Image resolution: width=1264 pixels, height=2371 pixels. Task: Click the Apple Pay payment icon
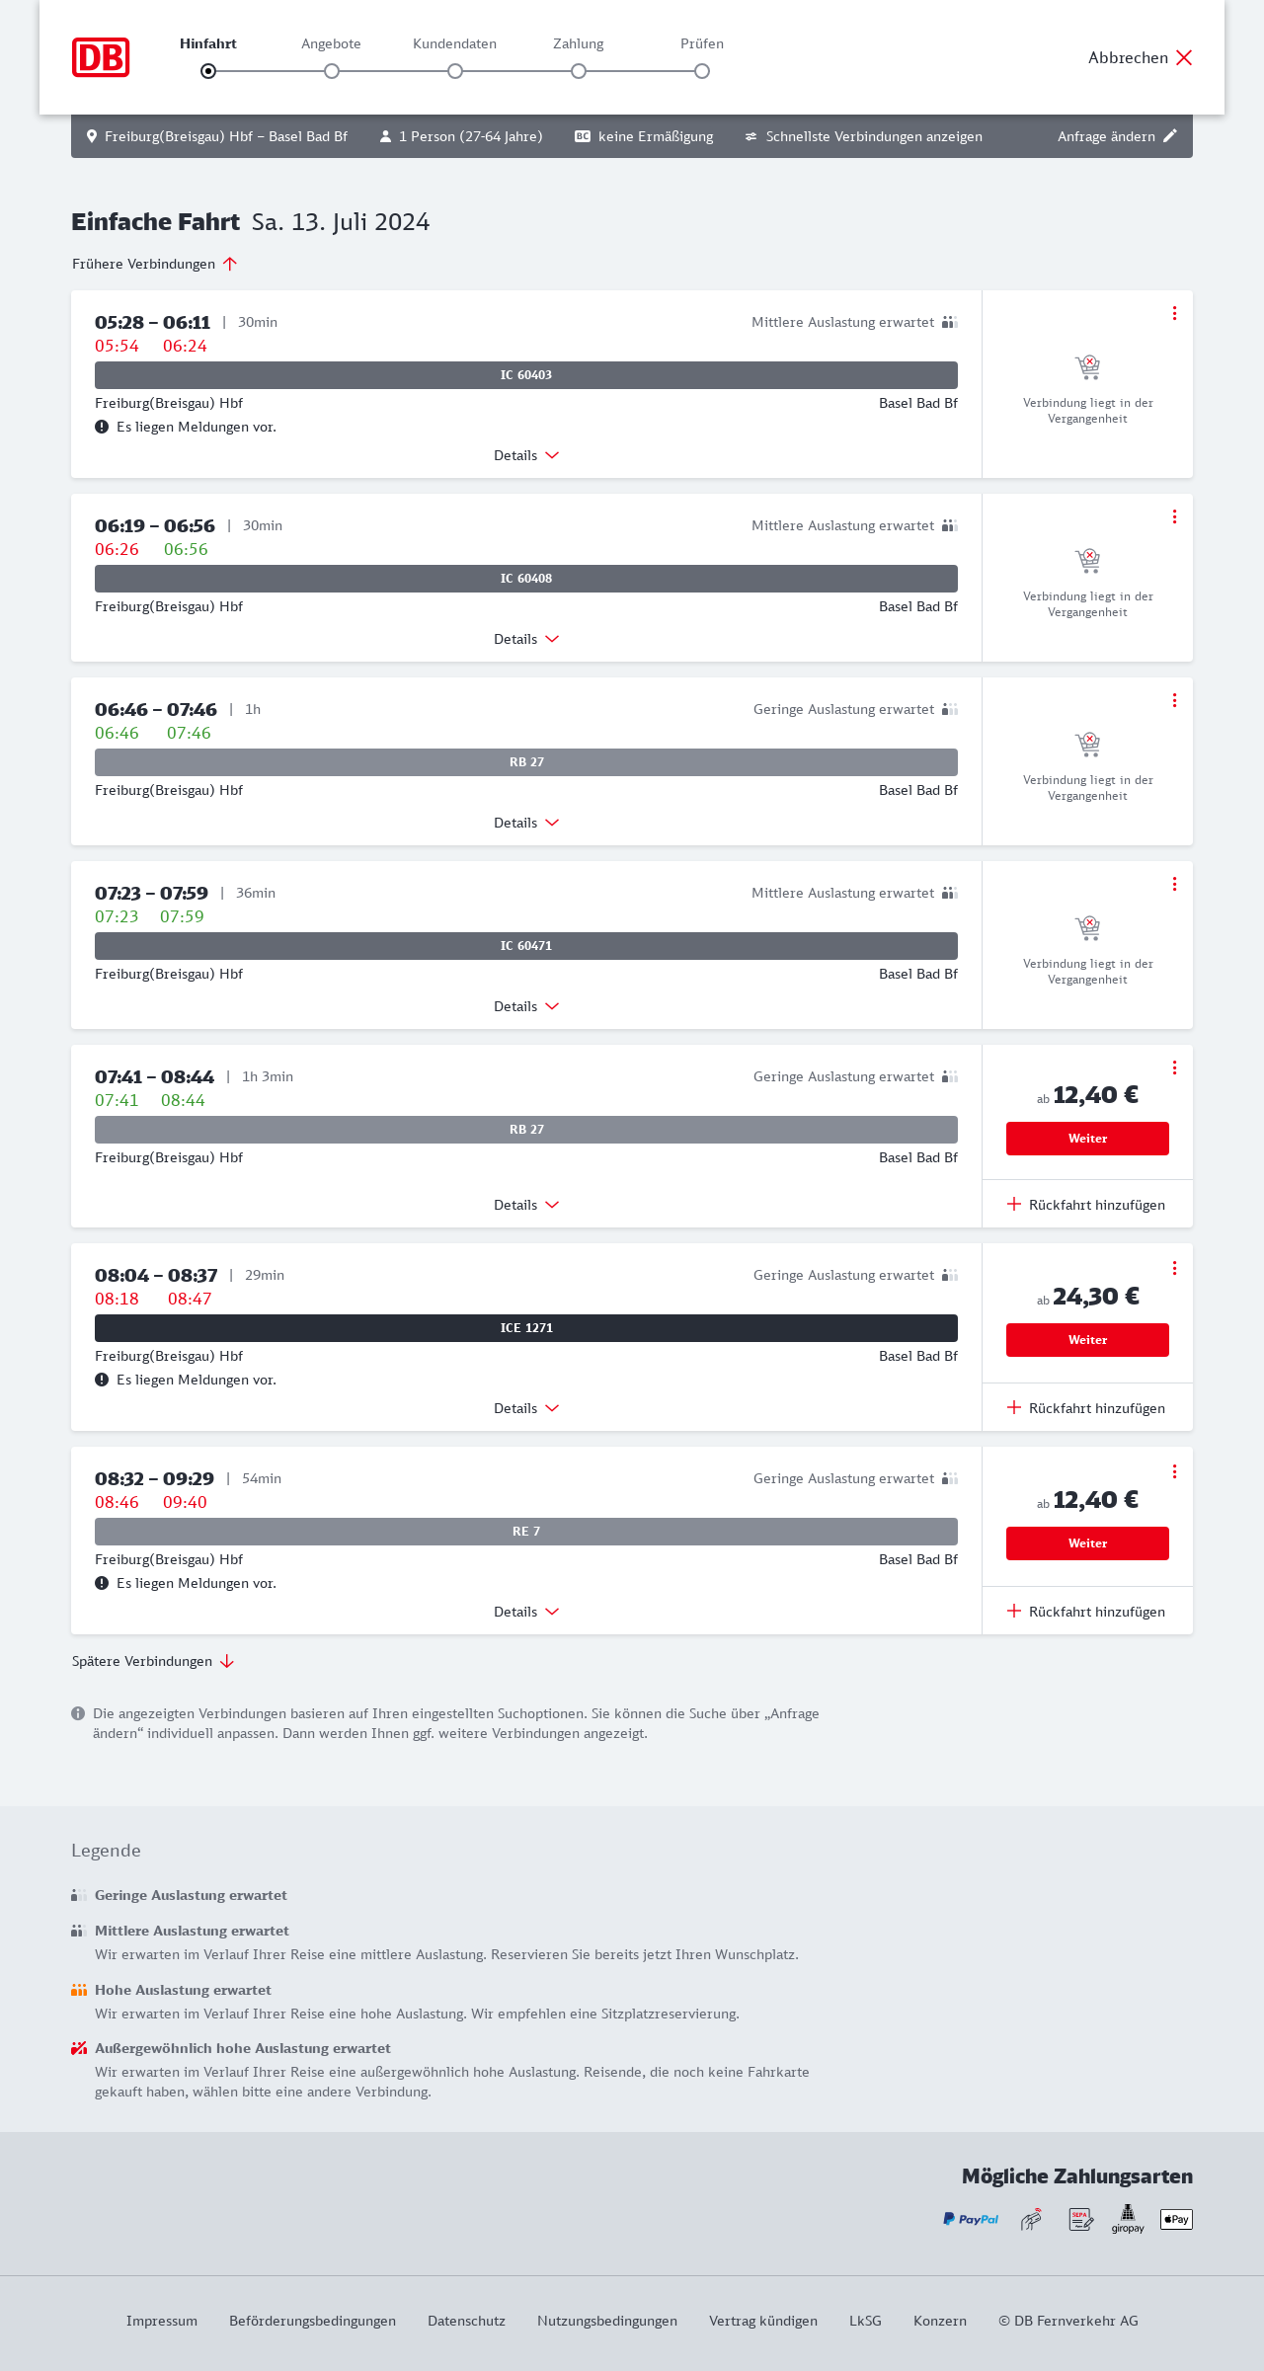1176,2219
